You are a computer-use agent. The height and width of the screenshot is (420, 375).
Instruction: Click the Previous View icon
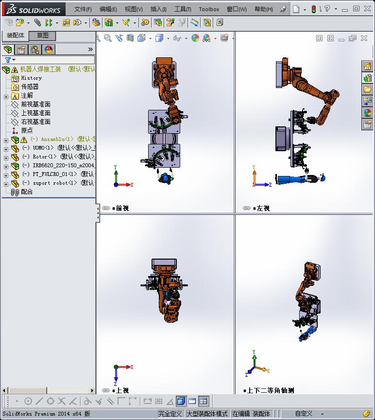(x=119, y=38)
